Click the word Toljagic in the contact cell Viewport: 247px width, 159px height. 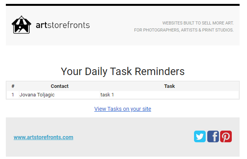[47, 94]
